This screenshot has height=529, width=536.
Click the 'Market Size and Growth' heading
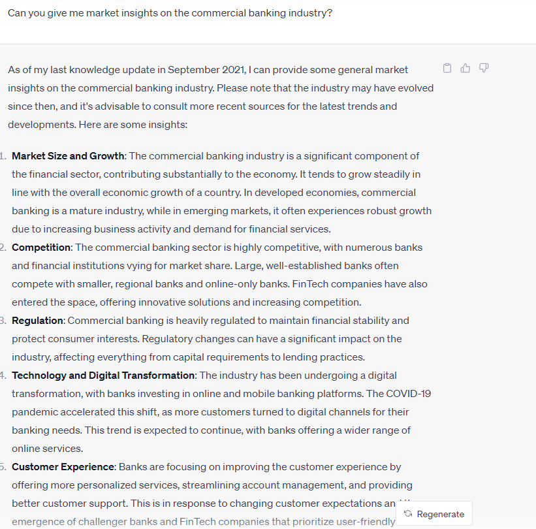pyautogui.click(x=68, y=156)
